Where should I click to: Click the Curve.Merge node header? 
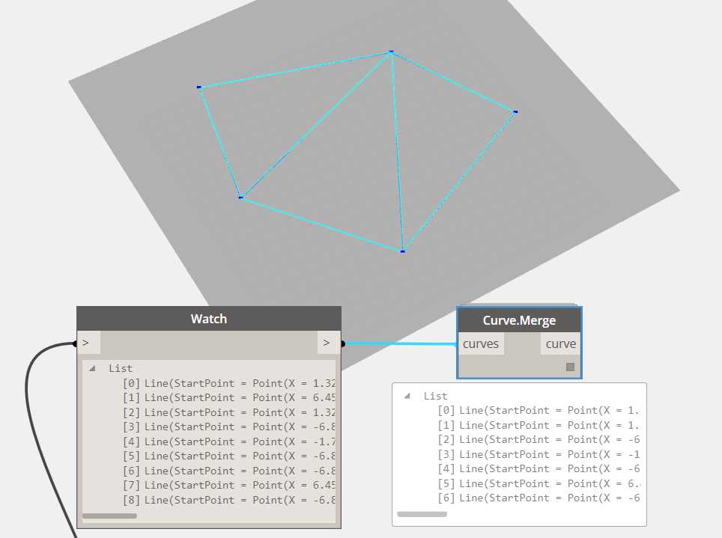click(x=519, y=320)
